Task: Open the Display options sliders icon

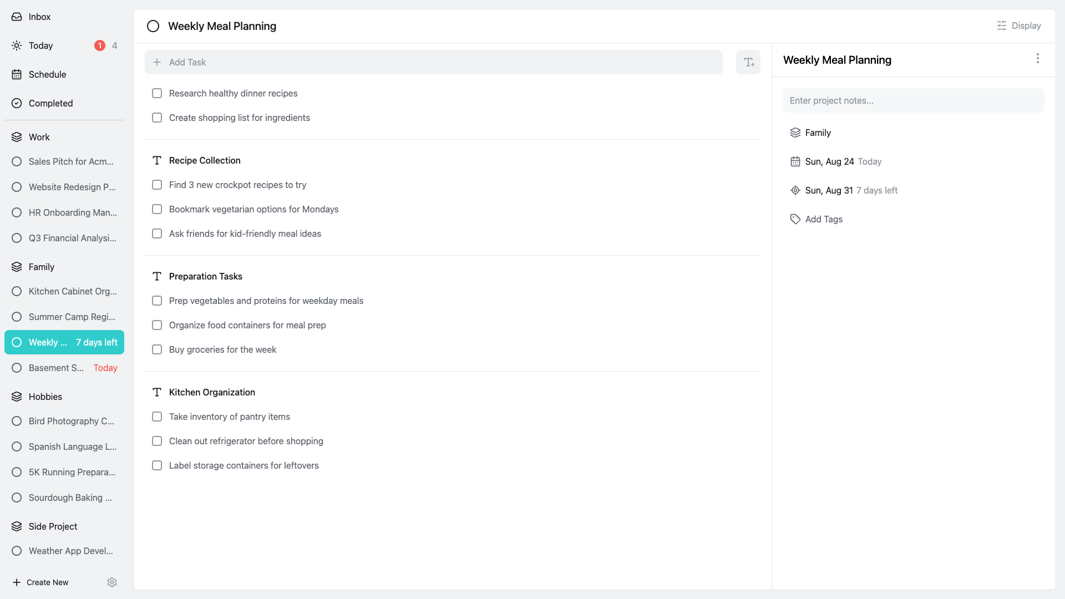Action: 1001,26
